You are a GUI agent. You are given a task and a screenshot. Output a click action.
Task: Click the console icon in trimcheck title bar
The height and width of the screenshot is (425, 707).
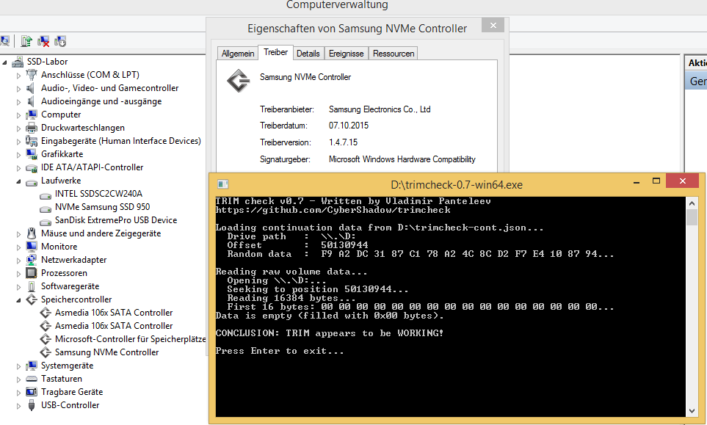point(222,184)
